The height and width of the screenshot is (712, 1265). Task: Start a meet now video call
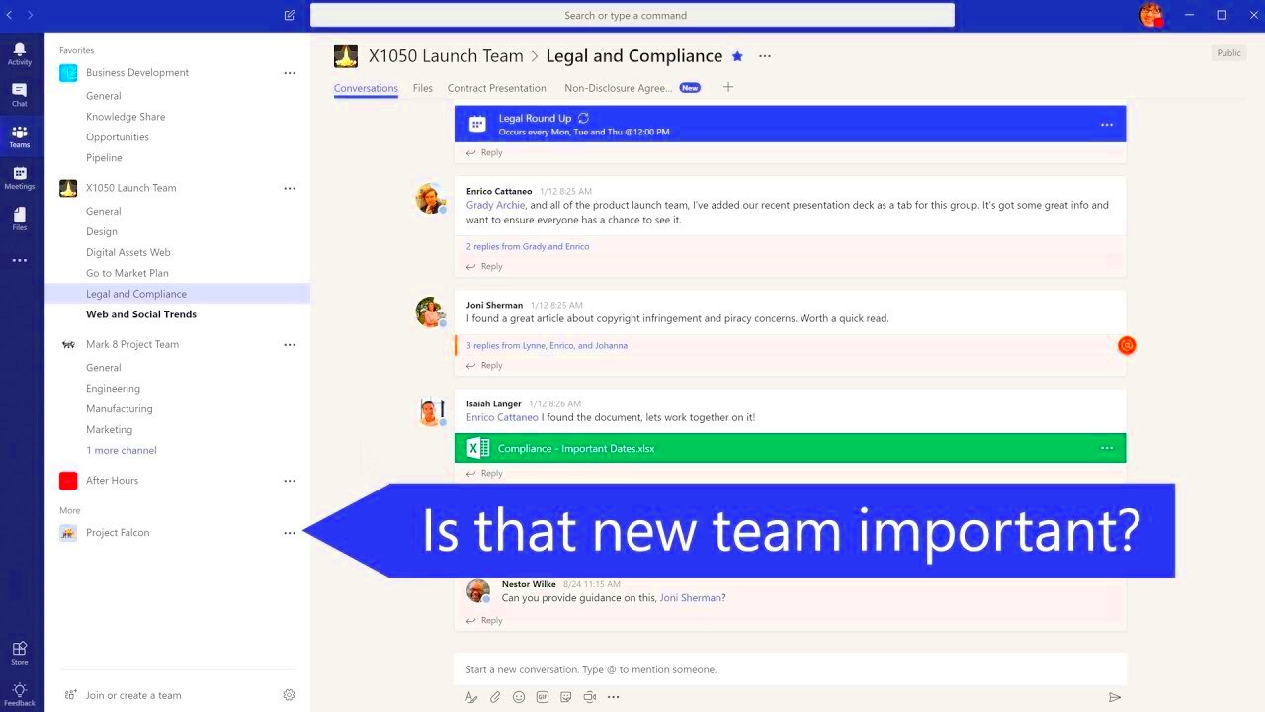[x=590, y=697]
